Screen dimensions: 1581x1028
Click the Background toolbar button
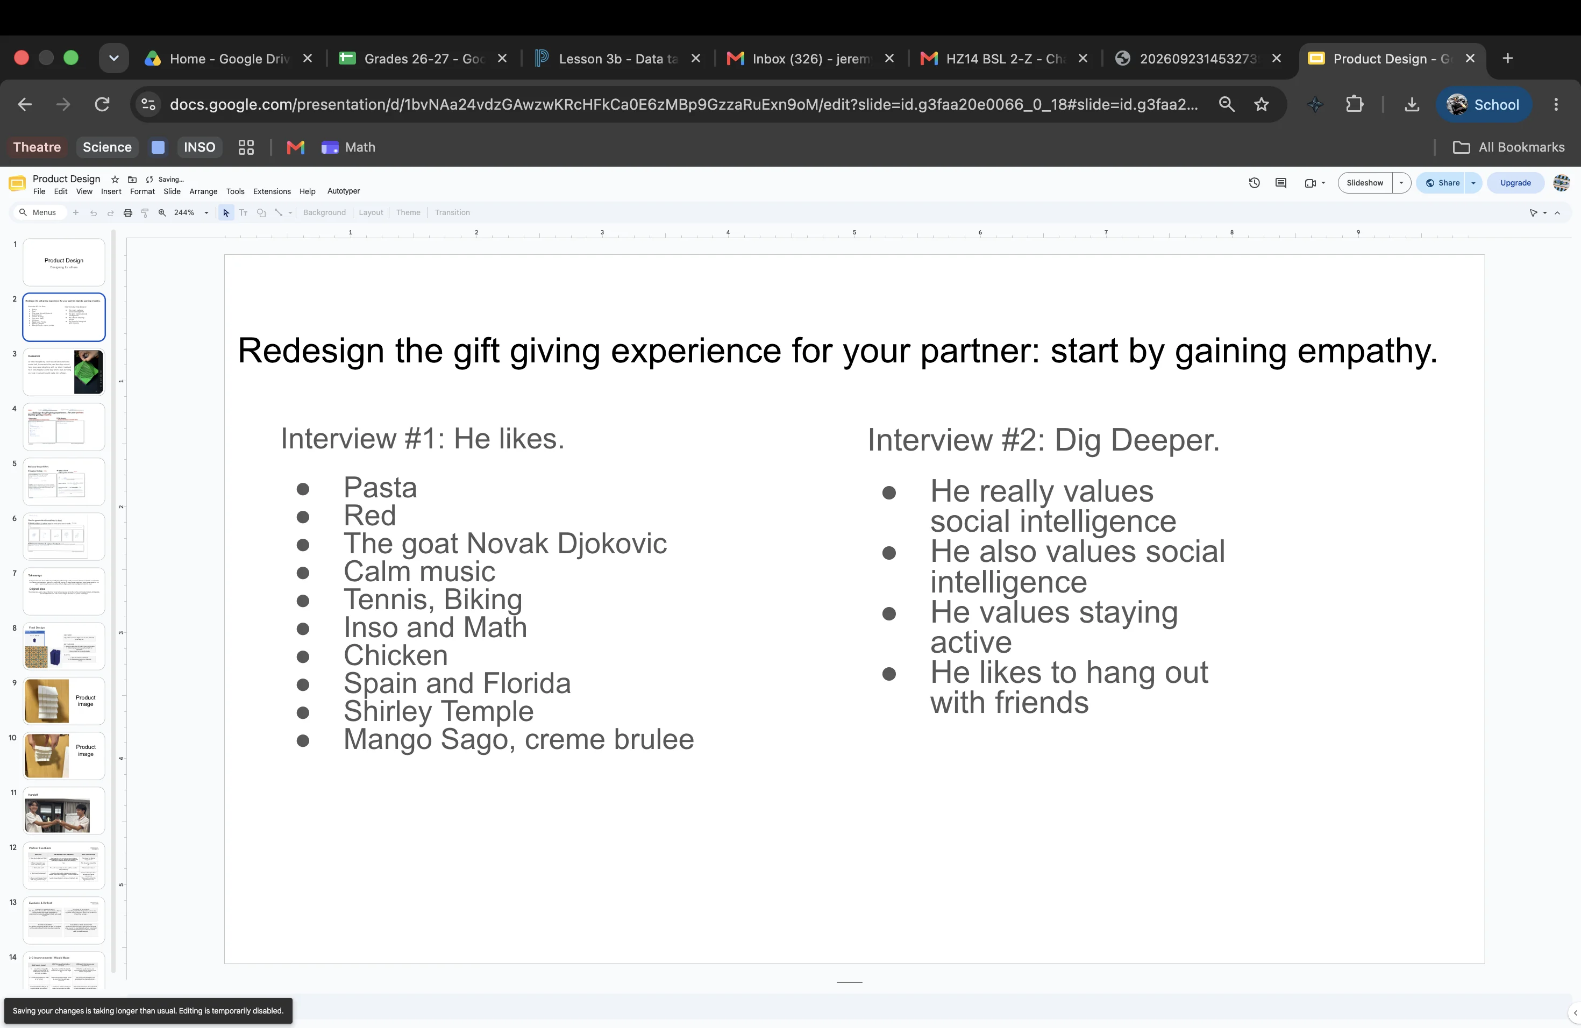(324, 212)
